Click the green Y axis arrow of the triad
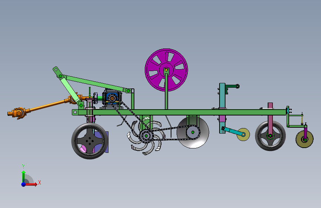This screenshot has height=208, width=321. 23,177
